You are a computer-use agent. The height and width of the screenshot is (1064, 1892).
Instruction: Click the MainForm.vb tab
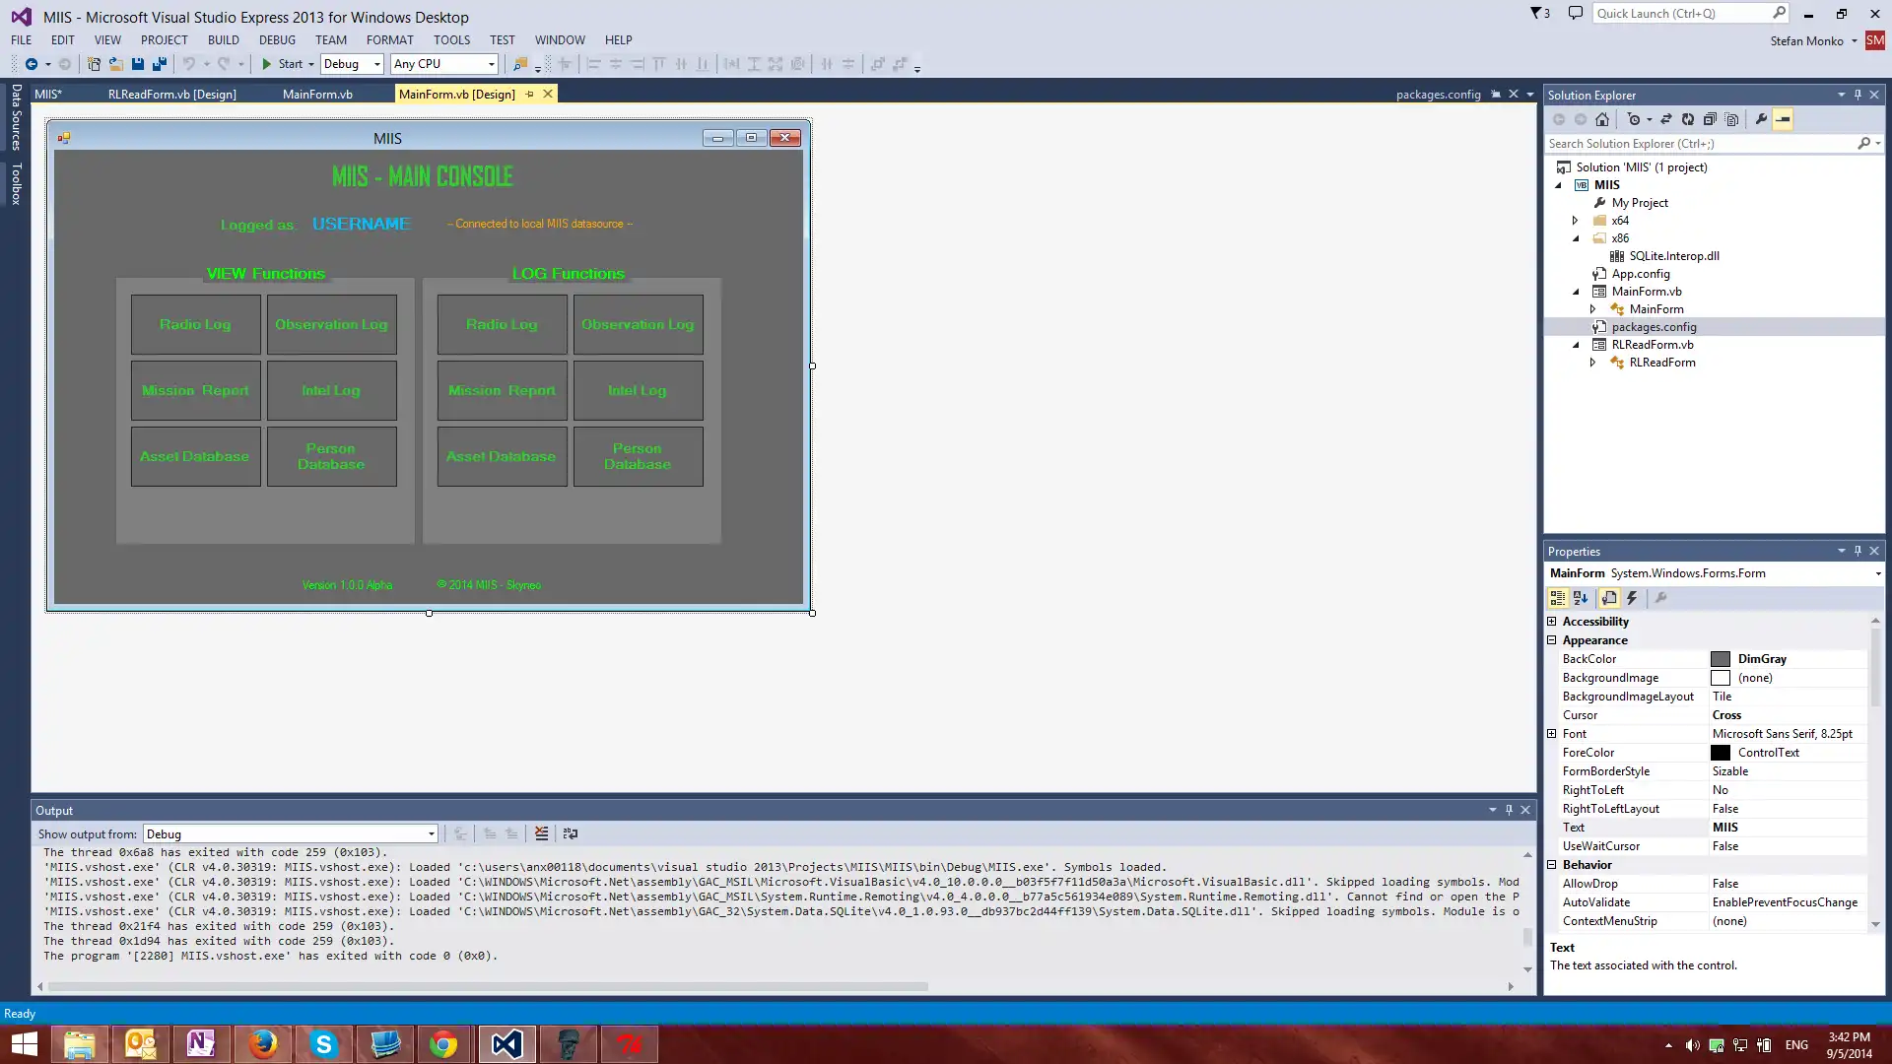coord(318,94)
